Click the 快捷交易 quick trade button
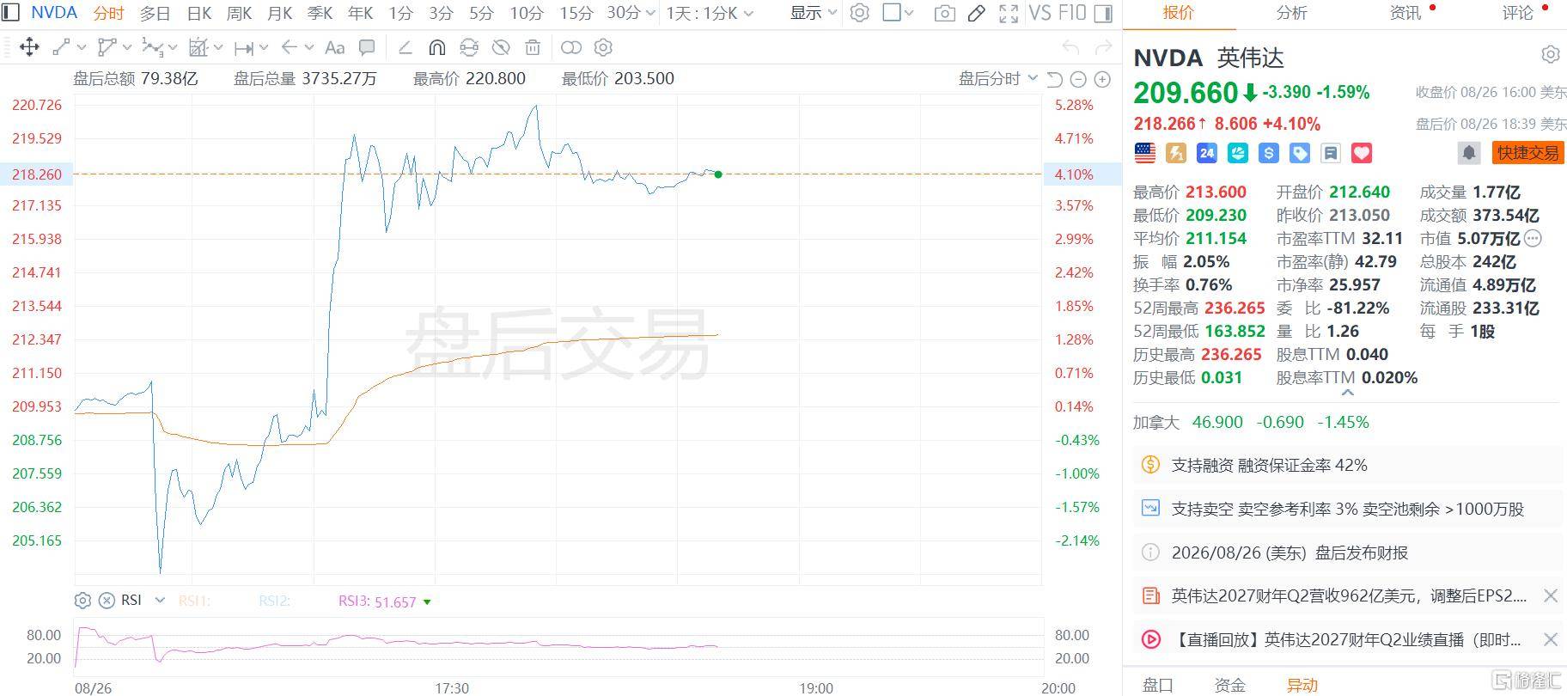This screenshot has width=1567, height=696. (1527, 153)
